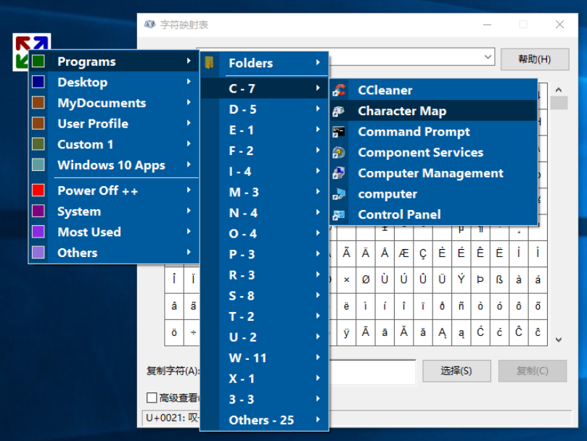The height and width of the screenshot is (441, 587).
Task: Click the blue square beside Desktop
Action: tap(38, 82)
